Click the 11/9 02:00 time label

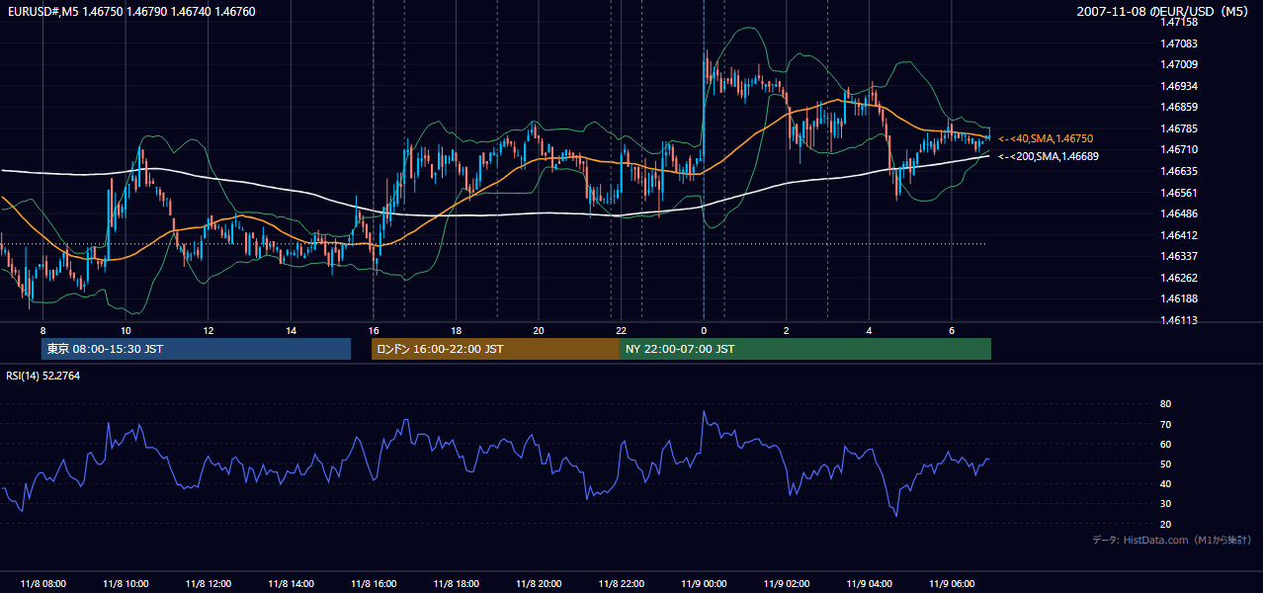(786, 584)
